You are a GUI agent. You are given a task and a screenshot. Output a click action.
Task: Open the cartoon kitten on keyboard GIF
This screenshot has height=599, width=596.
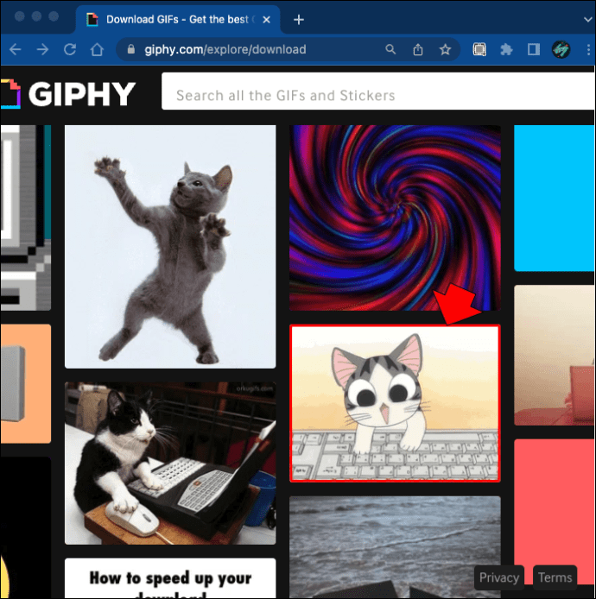[x=395, y=403]
